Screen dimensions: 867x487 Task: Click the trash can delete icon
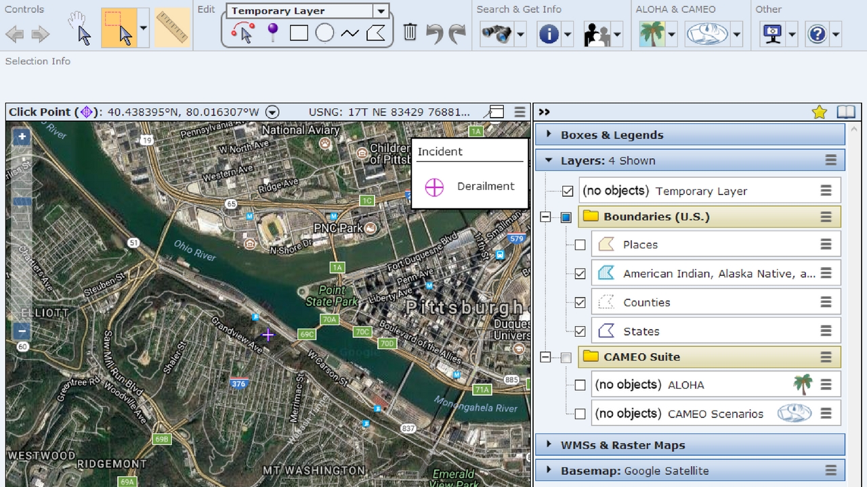pyautogui.click(x=410, y=32)
